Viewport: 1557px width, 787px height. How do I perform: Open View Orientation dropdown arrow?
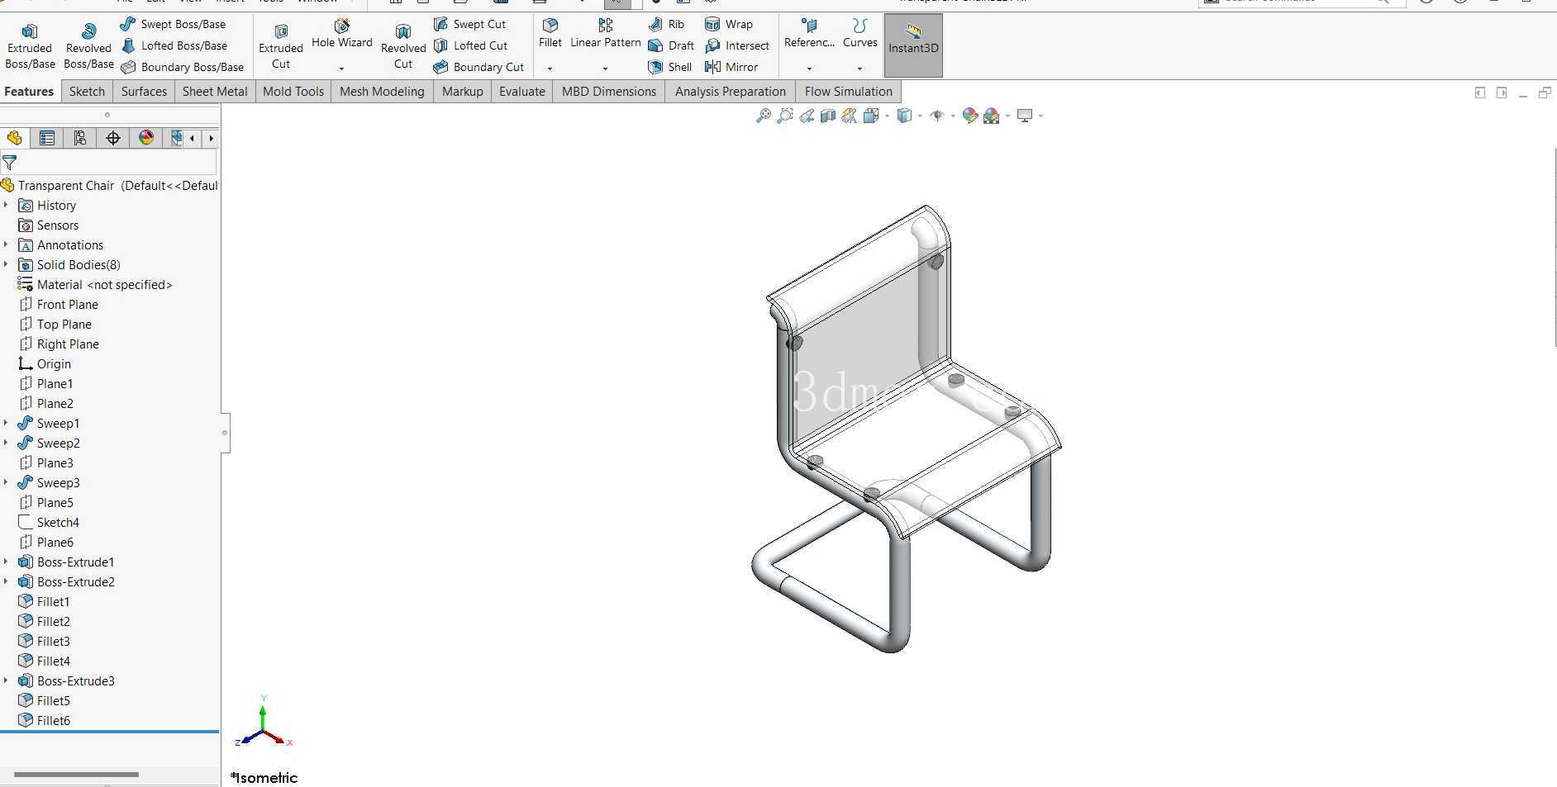tap(887, 116)
